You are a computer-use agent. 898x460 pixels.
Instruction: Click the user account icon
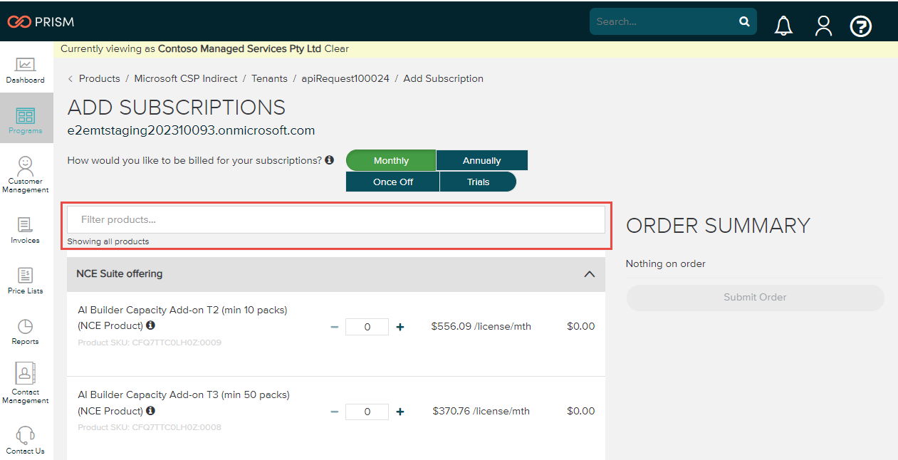point(823,25)
